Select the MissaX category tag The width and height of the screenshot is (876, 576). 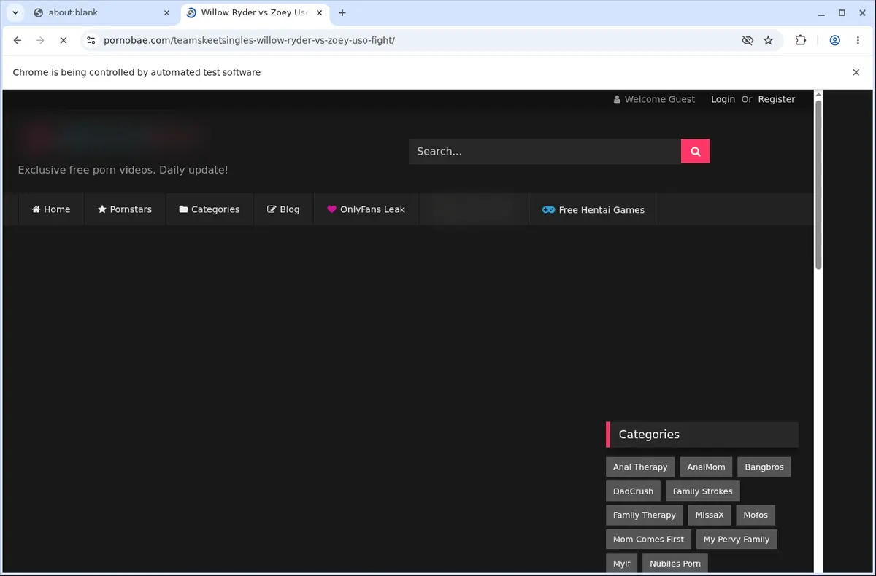pos(710,515)
